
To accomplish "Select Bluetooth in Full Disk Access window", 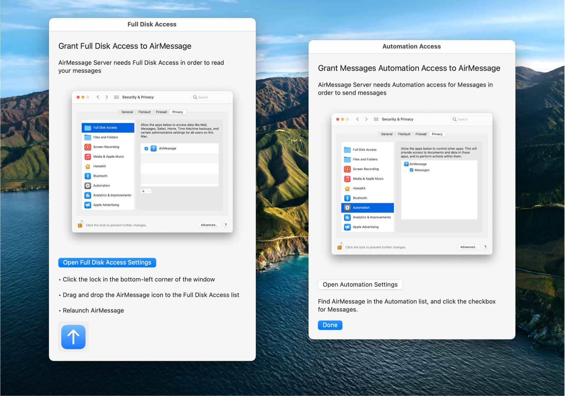I will point(108,176).
